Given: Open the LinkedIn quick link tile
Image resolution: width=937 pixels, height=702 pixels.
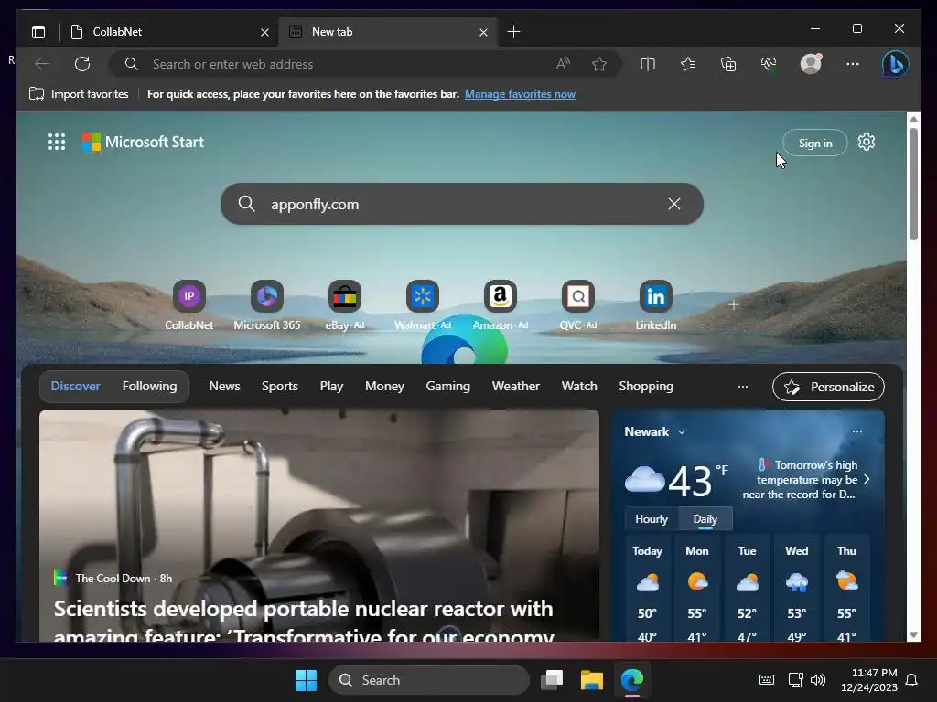Looking at the screenshot, I should pos(655,304).
